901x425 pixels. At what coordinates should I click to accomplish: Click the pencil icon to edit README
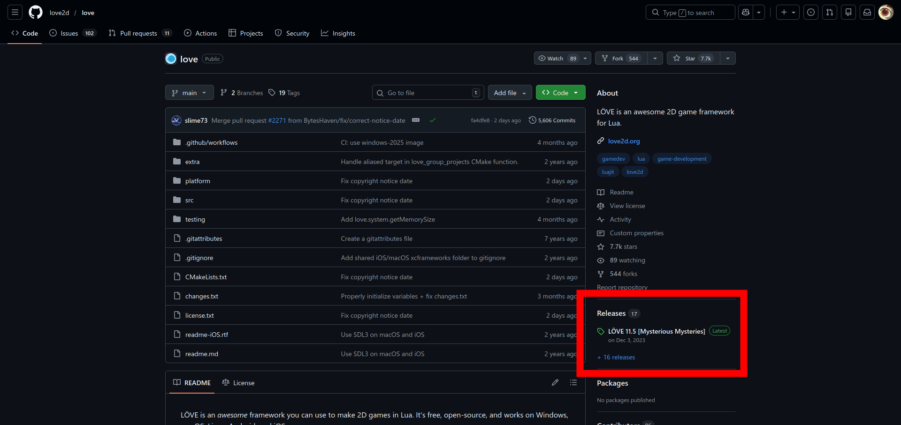pos(555,383)
